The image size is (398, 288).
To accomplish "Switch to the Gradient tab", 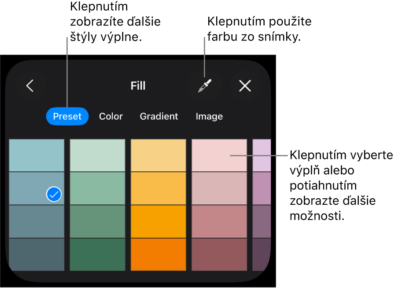I will click(159, 116).
